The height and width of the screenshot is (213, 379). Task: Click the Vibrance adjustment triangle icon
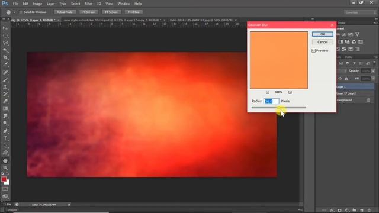(357, 34)
